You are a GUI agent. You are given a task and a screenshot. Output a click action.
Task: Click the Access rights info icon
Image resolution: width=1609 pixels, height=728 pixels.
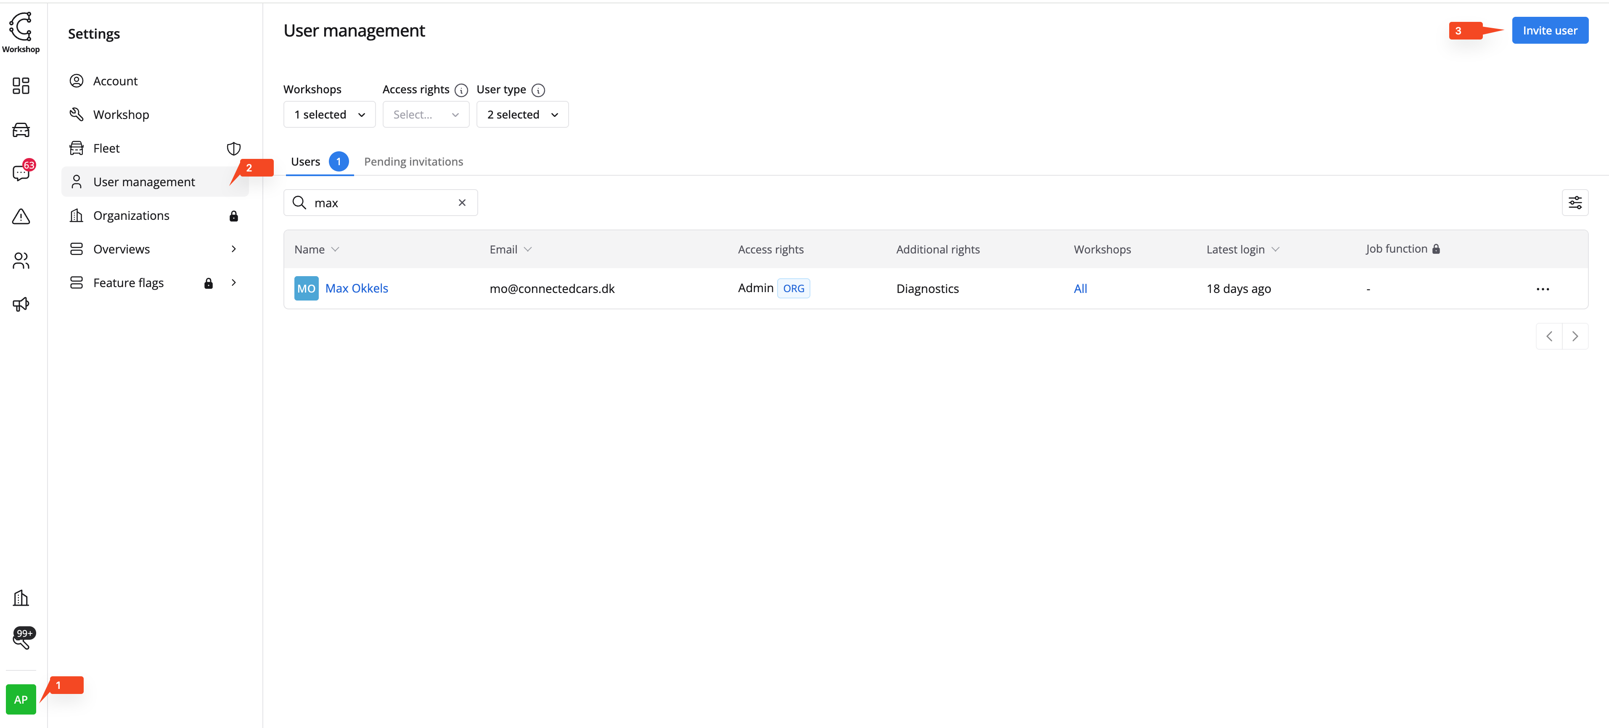(x=461, y=90)
